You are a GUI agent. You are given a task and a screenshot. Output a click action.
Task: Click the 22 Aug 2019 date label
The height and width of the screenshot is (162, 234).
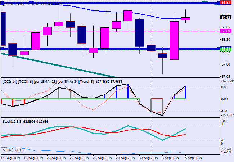80,158
